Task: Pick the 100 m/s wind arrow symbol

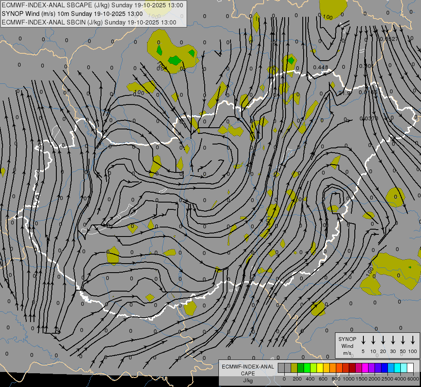Action: tap(413, 340)
